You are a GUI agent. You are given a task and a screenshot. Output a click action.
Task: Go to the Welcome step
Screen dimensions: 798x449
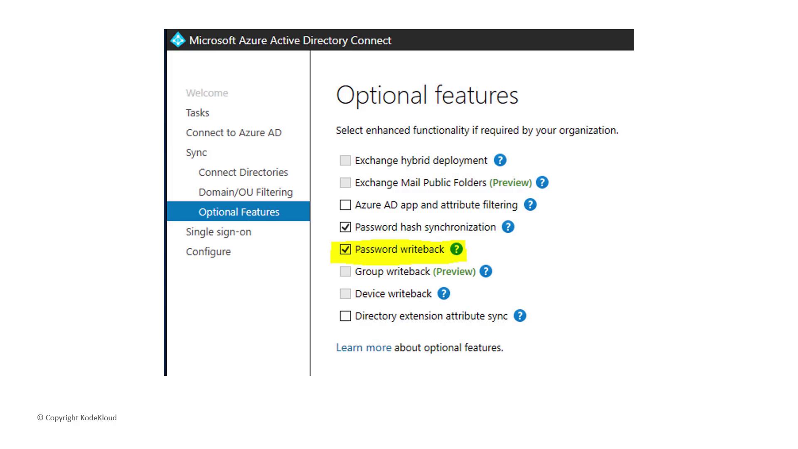(x=207, y=93)
